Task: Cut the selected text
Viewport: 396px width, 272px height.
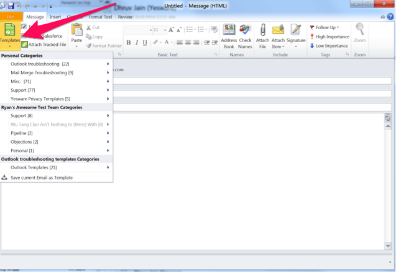Action: tap(93, 27)
